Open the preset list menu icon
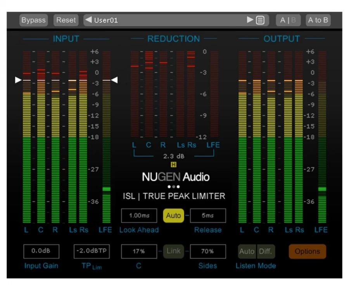Image resolution: width=349 pixels, height=290 pixels. click(x=260, y=20)
